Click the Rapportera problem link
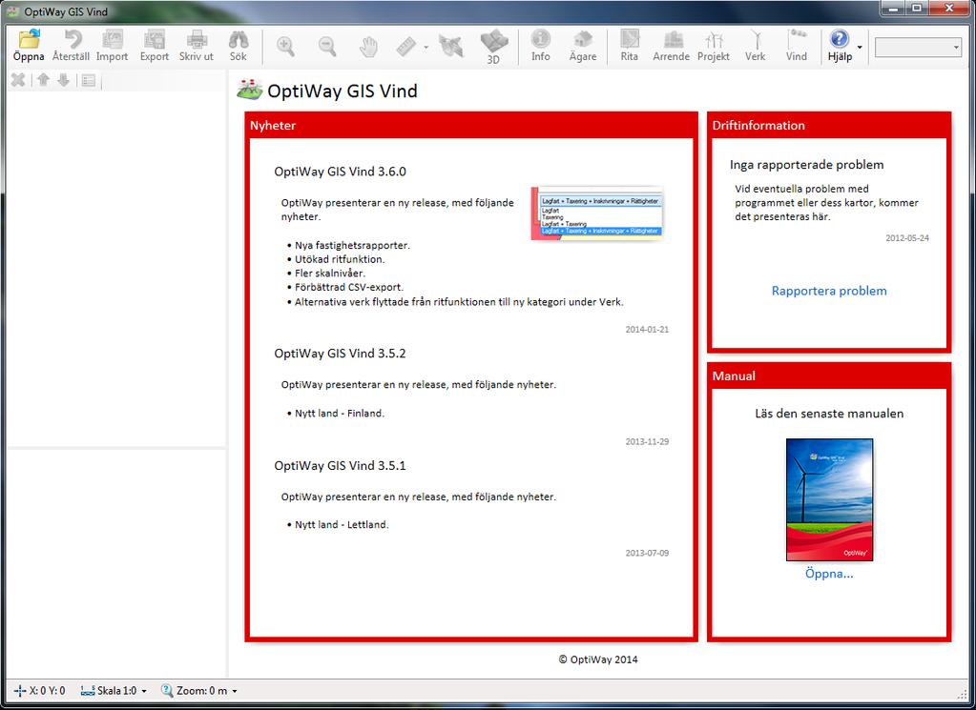Screen dimensions: 976x710 pos(829,291)
